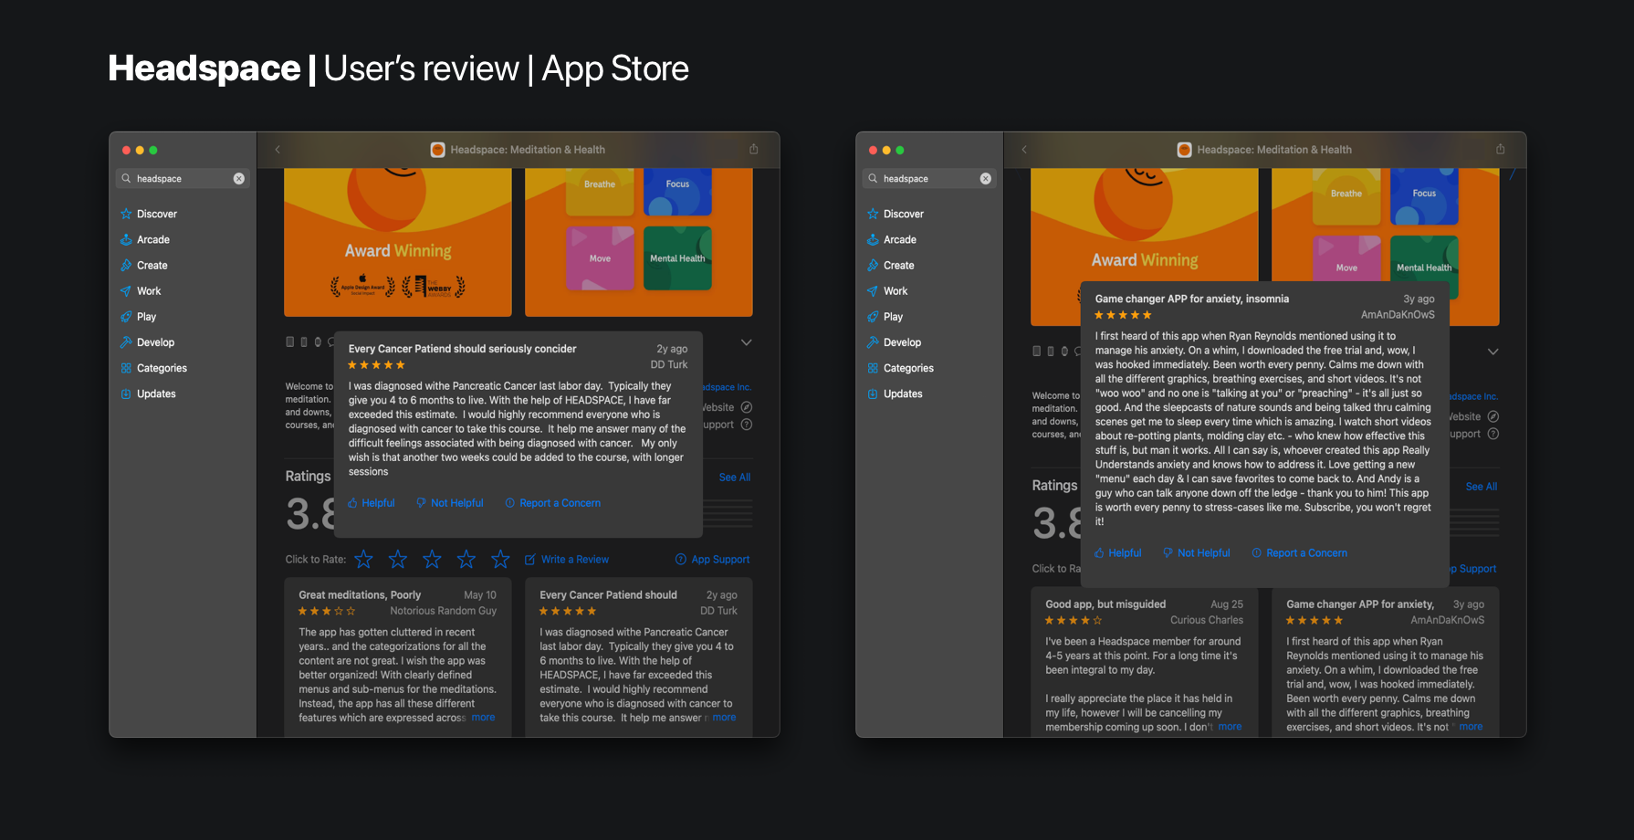
Task: Open App Support in the left window
Action: pos(713,560)
